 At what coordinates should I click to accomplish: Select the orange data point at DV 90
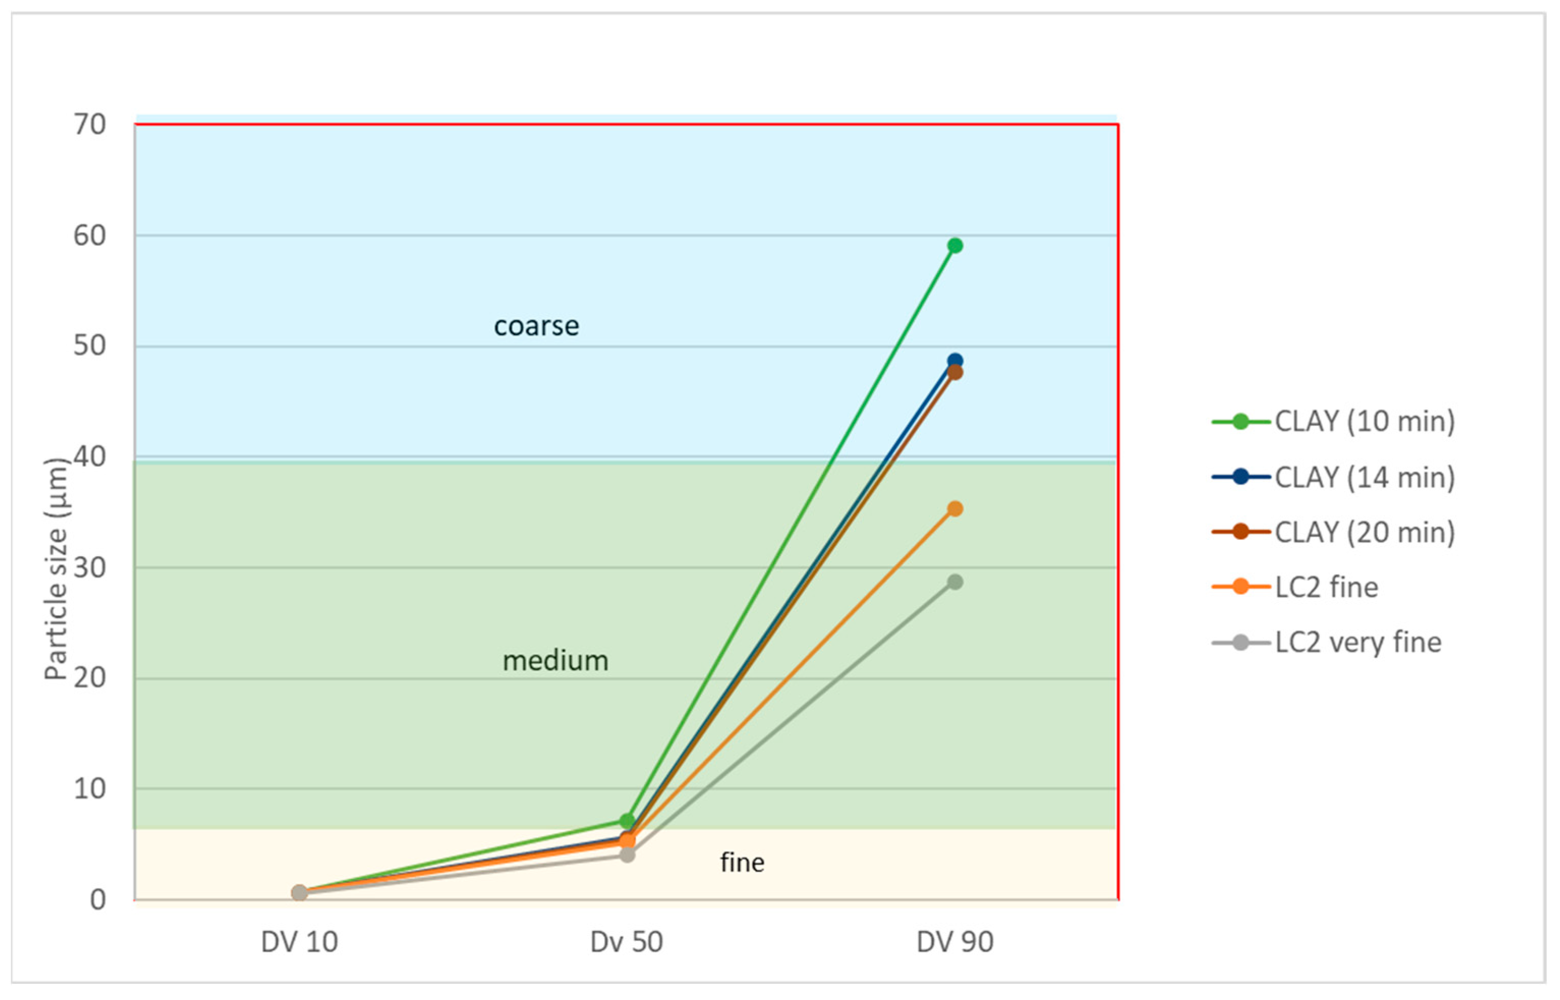pos(955,508)
